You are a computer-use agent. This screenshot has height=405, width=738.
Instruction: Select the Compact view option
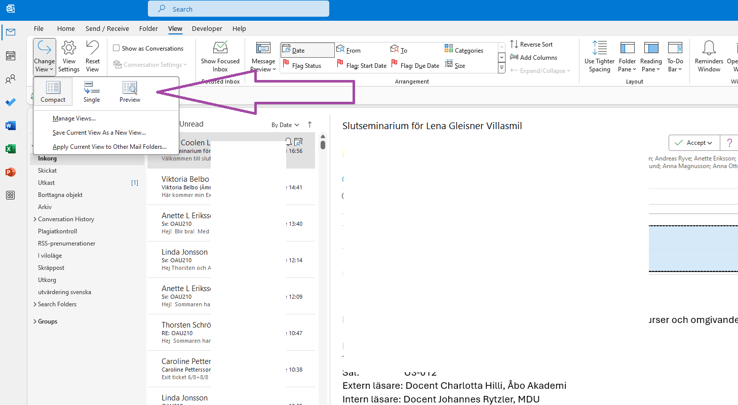pyautogui.click(x=53, y=91)
